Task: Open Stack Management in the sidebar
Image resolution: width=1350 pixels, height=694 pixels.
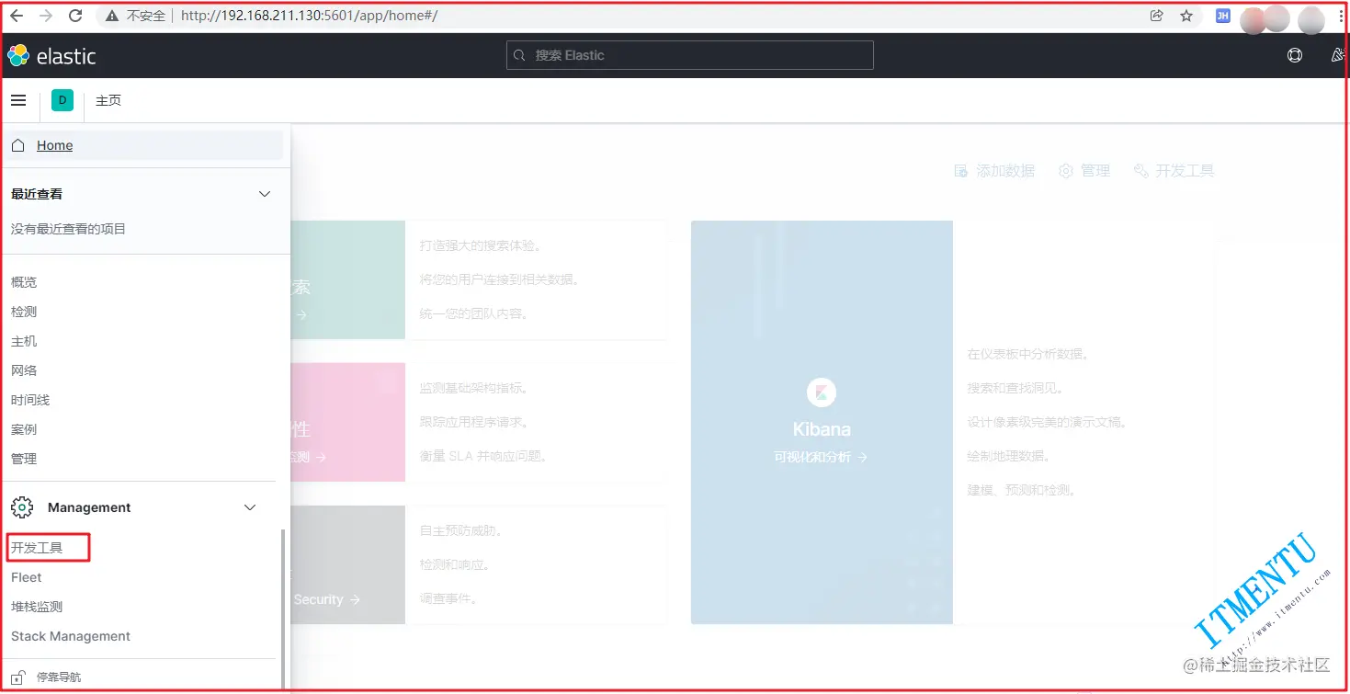Action: [71, 636]
